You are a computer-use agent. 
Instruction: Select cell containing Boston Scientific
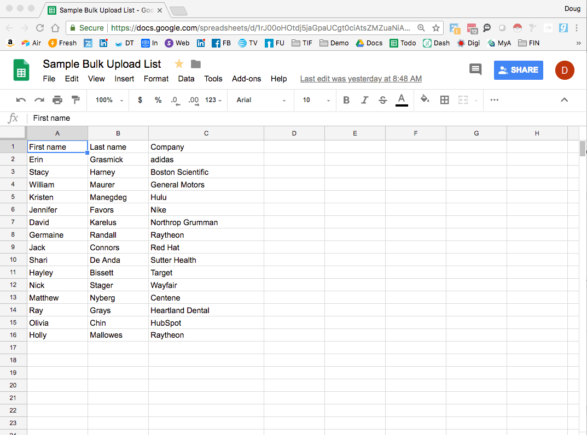206,172
